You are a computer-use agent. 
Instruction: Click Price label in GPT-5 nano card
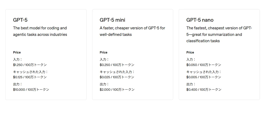tap(190, 53)
